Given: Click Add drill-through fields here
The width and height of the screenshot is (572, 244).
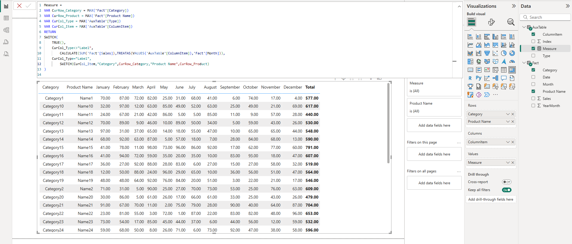Looking at the screenshot, I should pos(491,199).
